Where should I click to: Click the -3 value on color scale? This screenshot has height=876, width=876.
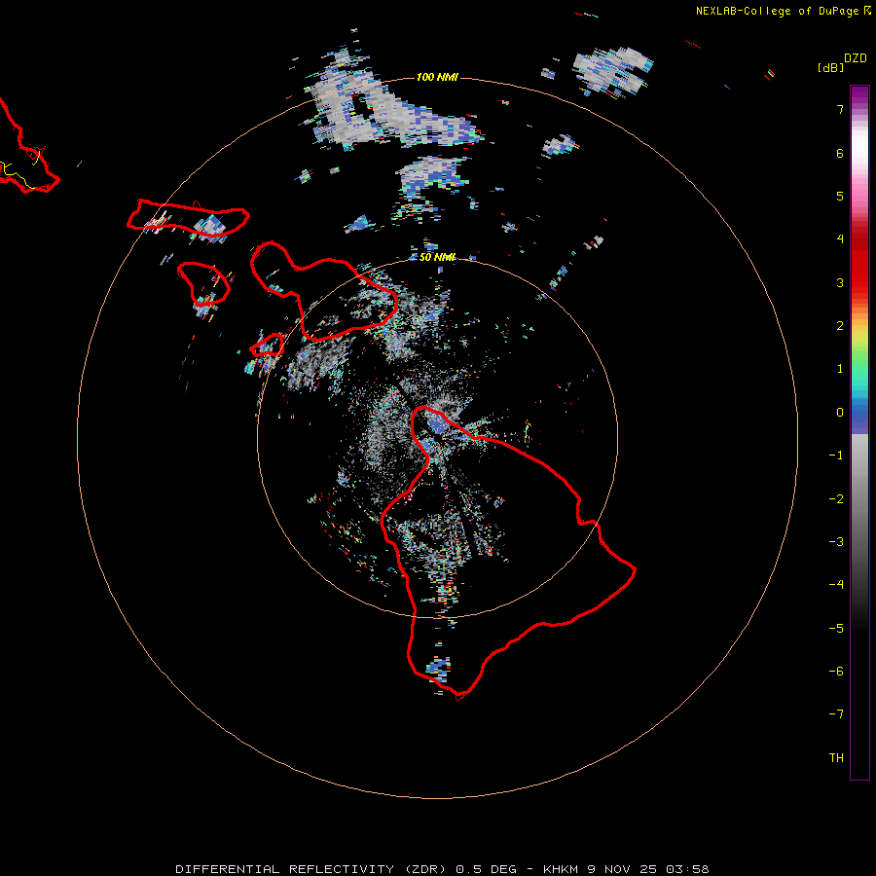tap(836, 542)
